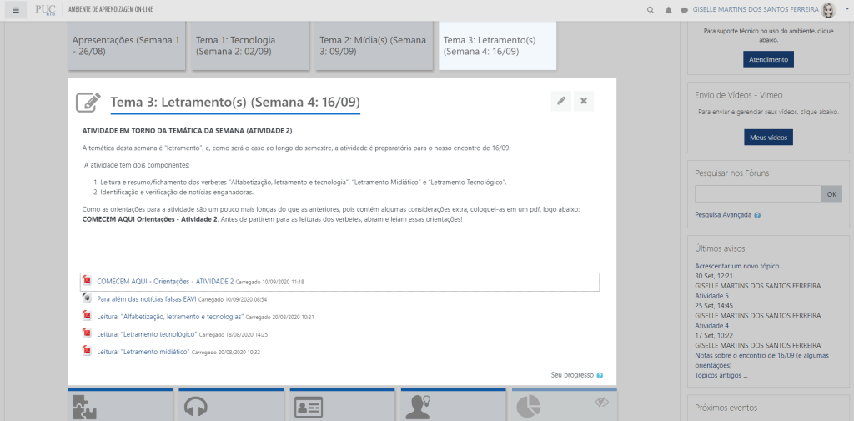Switch to Tema 2: Mídia(s) tab

point(373,45)
